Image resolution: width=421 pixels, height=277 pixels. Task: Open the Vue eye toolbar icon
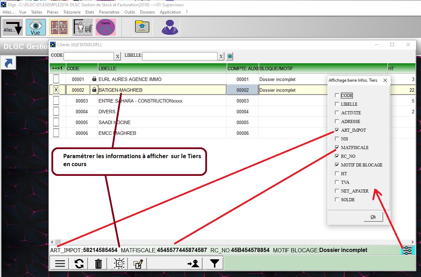click(36, 27)
